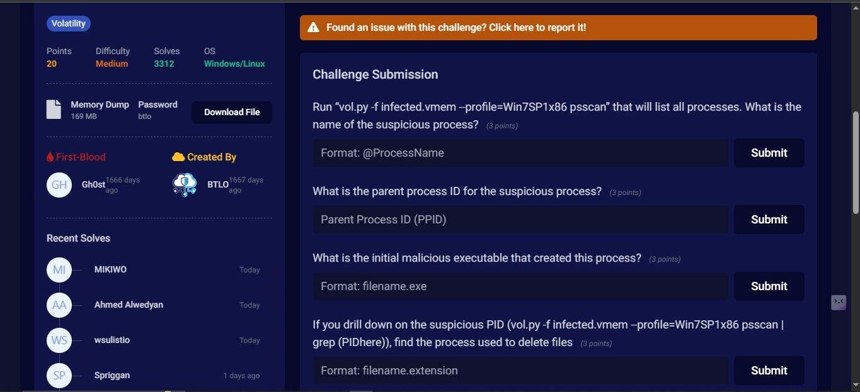860x392 pixels.
Task: Click the SP avatar for Spriggan
Action: [x=59, y=376]
